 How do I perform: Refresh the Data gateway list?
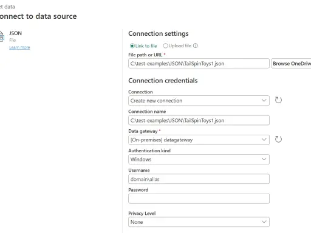278,140
